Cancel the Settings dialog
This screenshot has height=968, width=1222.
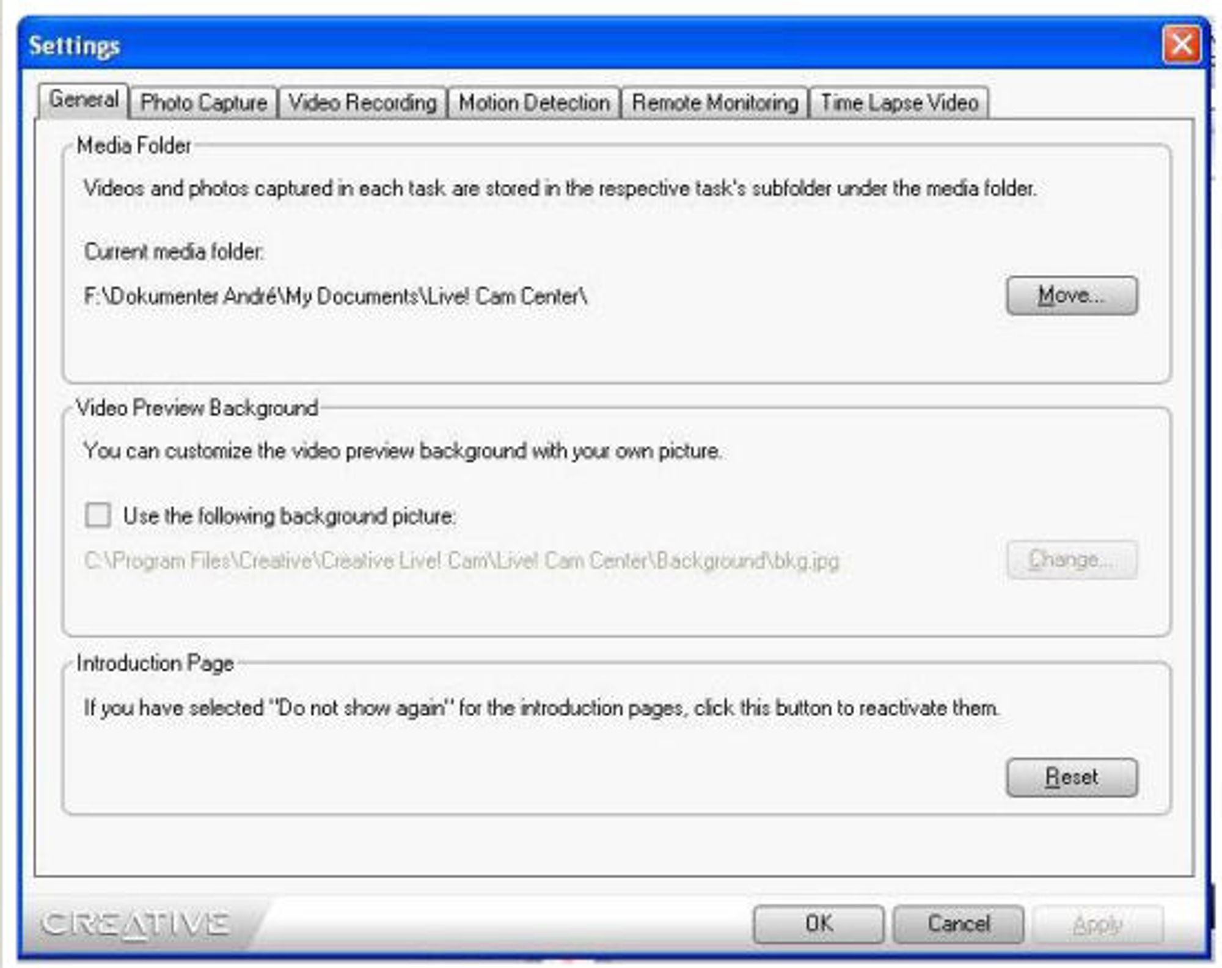tap(958, 924)
